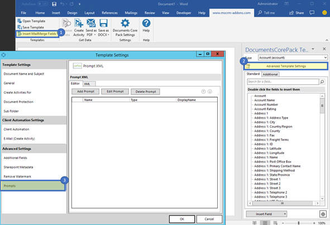Open the Account type combo box
The image size is (330, 225).
293,58
